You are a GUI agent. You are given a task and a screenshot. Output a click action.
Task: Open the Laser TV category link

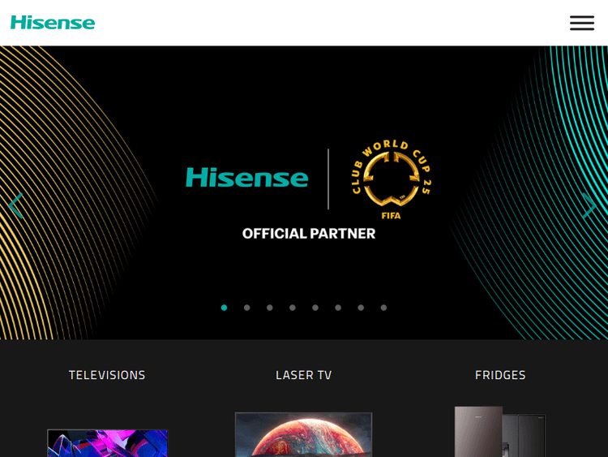pyautogui.click(x=304, y=375)
